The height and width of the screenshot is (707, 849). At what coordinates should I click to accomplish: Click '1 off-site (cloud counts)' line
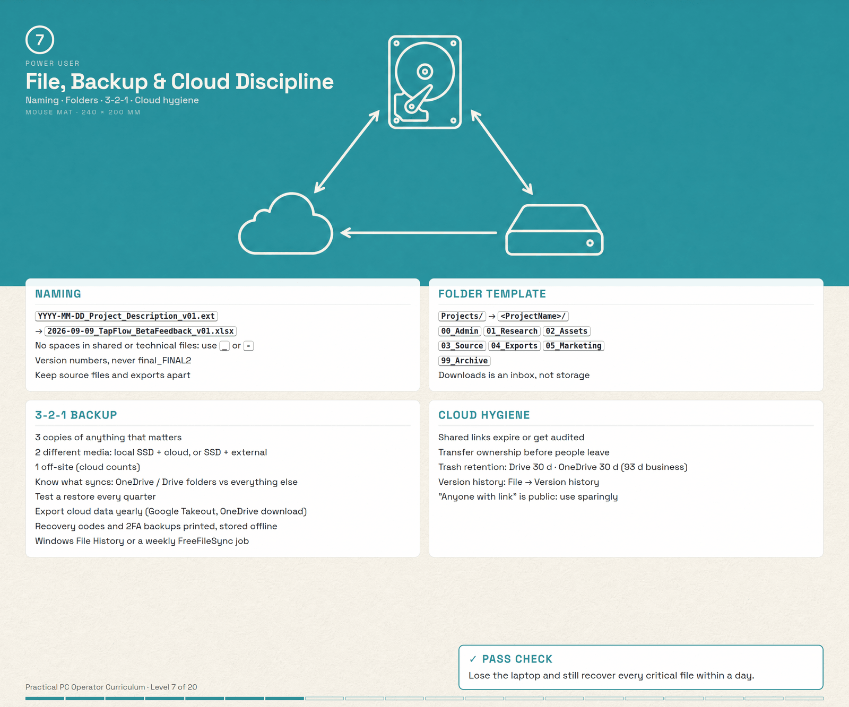coord(88,467)
